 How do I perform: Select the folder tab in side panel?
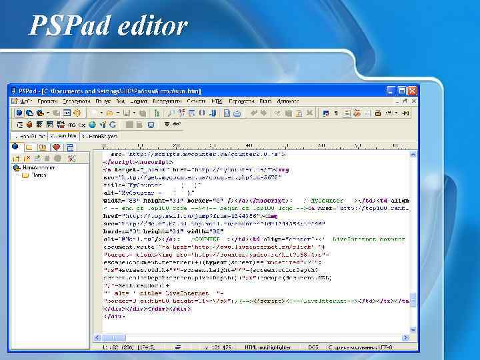click(x=29, y=147)
